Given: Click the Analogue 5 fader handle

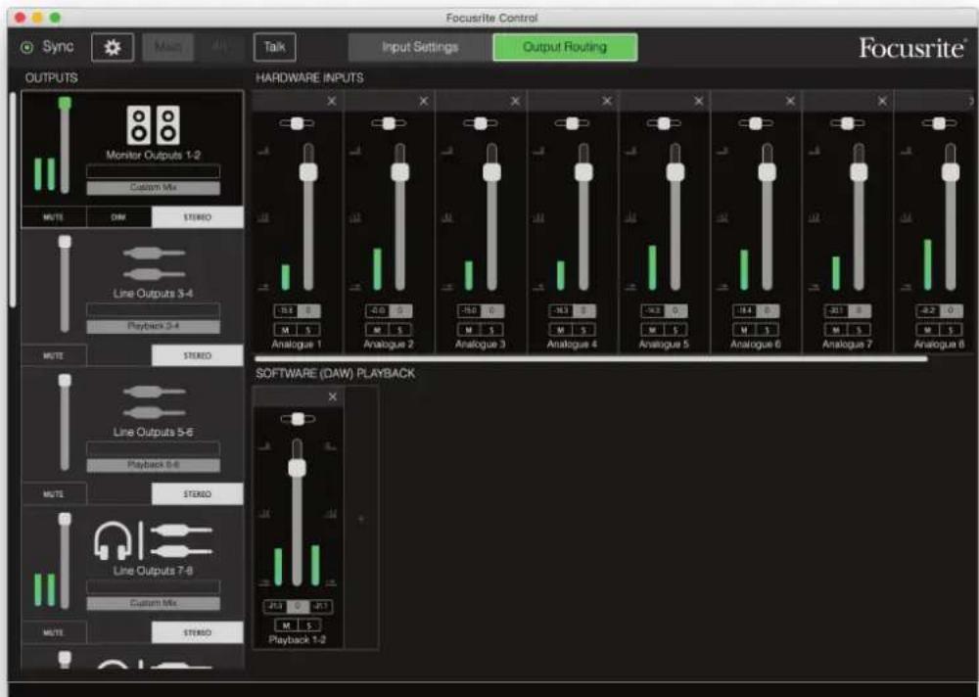Looking at the screenshot, I should [676, 172].
